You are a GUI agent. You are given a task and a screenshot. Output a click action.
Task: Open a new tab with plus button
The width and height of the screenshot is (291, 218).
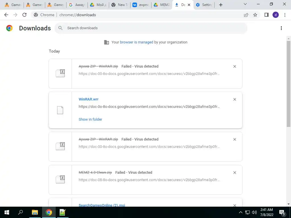pyautogui.click(x=221, y=5)
